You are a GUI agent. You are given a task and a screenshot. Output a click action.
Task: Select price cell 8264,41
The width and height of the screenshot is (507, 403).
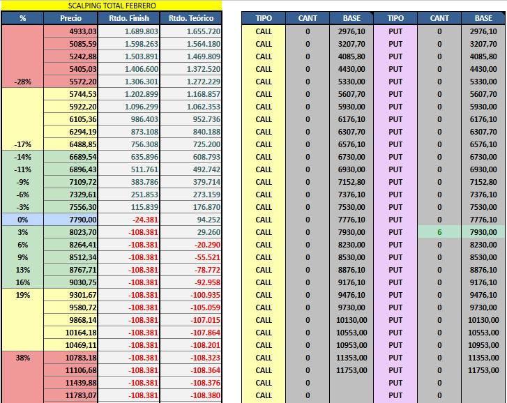pyautogui.click(x=70, y=245)
